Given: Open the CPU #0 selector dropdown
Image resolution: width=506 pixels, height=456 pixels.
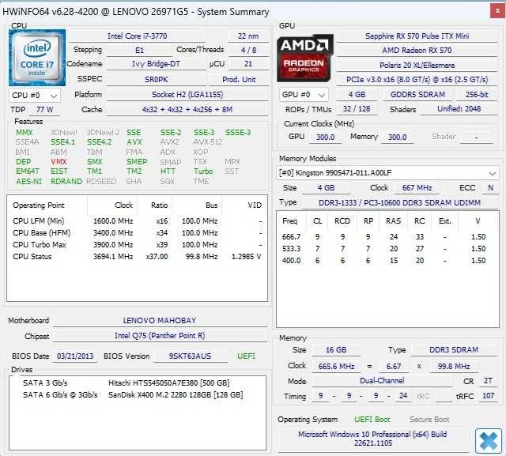Looking at the screenshot, I should pyautogui.click(x=35, y=96).
